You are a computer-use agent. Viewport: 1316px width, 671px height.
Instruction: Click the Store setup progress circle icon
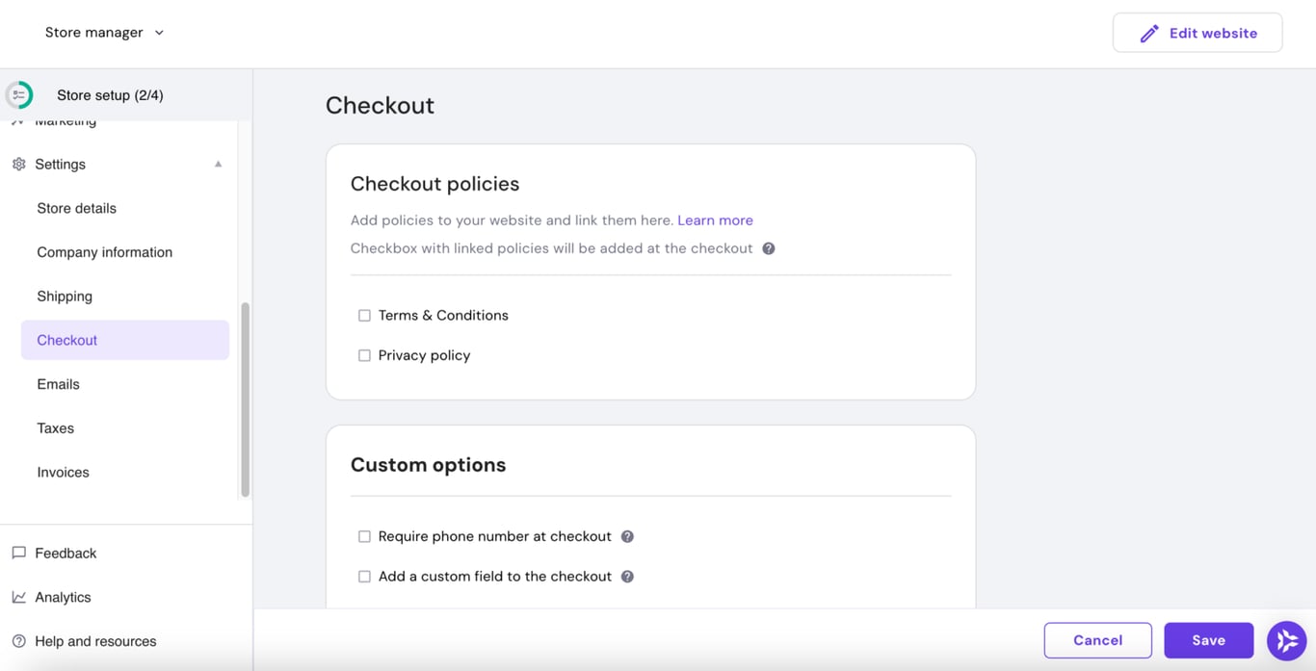point(19,94)
